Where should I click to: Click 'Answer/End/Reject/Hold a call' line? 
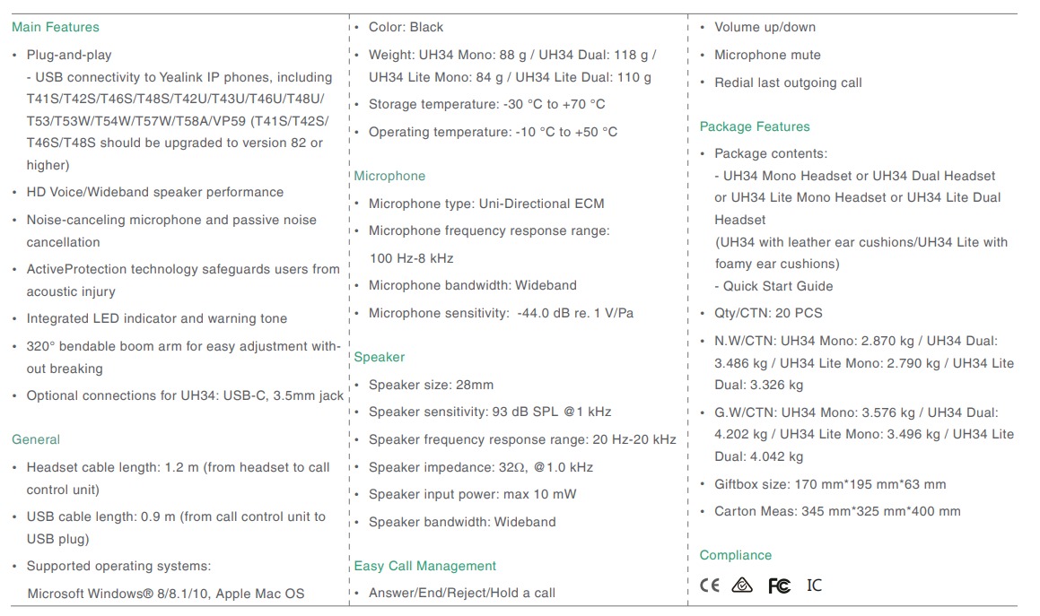click(461, 594)
